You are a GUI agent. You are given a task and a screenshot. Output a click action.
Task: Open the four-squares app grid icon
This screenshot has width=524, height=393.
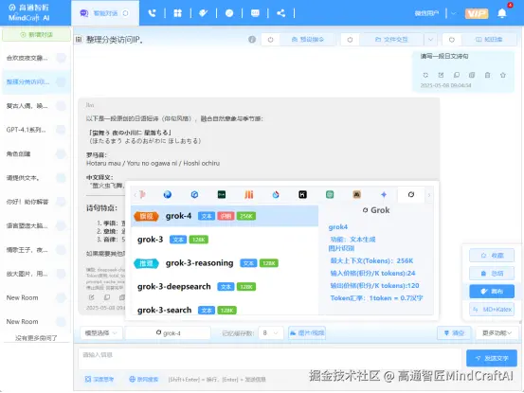coord(178,13)
